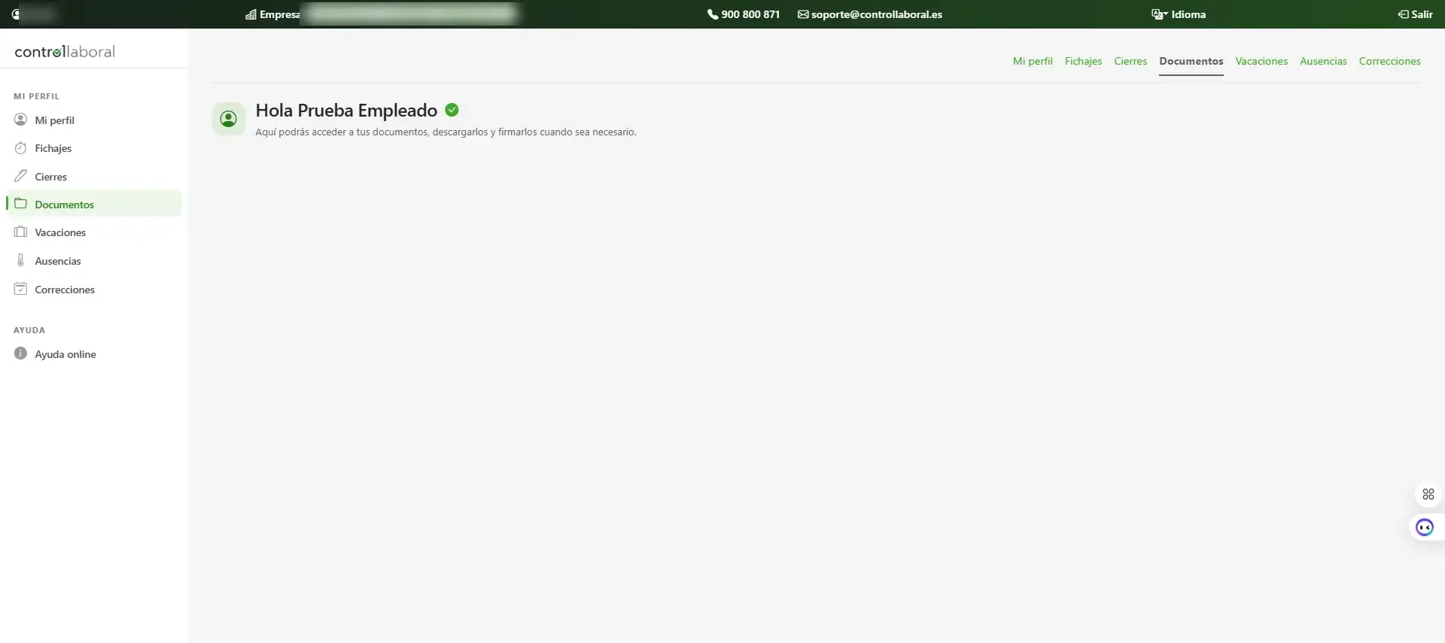This screenshot has height=643, width=1445.
Task: Switch to the Cierres top tab
Action: (x=1130, y=61)
